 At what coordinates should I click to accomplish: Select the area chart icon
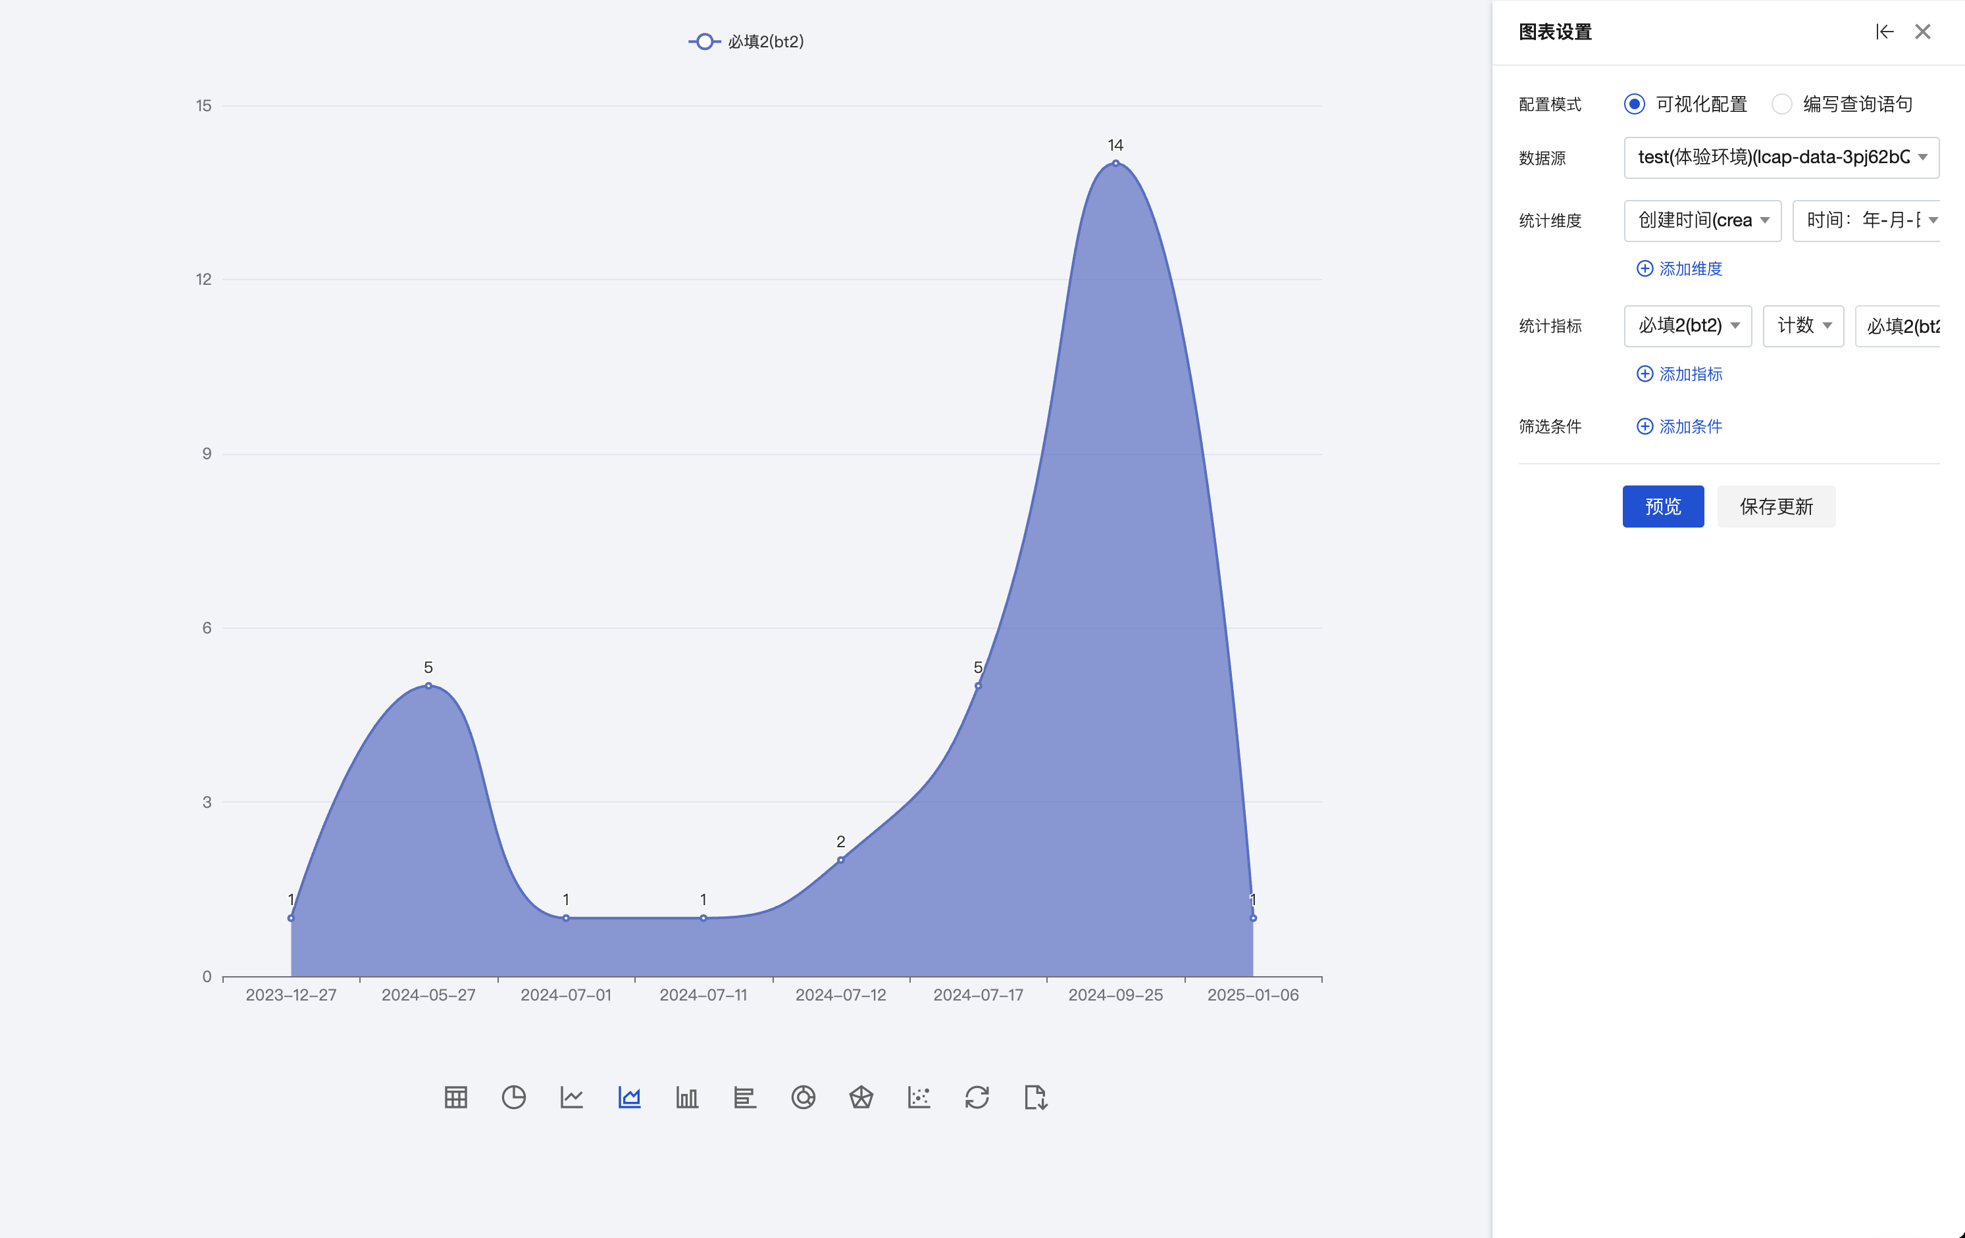tap(629, 1097)
